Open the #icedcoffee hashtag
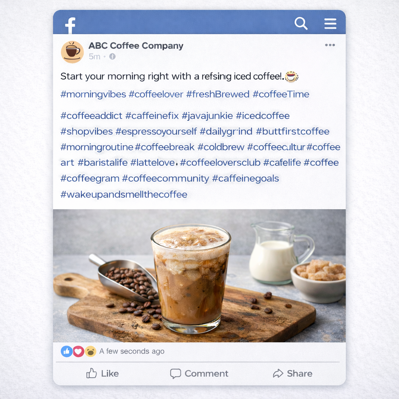399x399 pixels. (263, 116)
